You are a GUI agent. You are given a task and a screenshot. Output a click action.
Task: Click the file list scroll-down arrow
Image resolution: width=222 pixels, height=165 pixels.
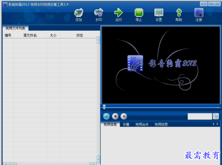click(98, 159)
